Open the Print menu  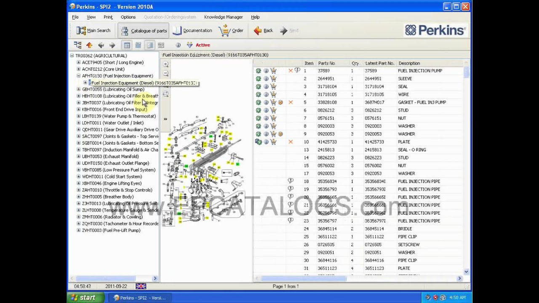pos(108,17)
